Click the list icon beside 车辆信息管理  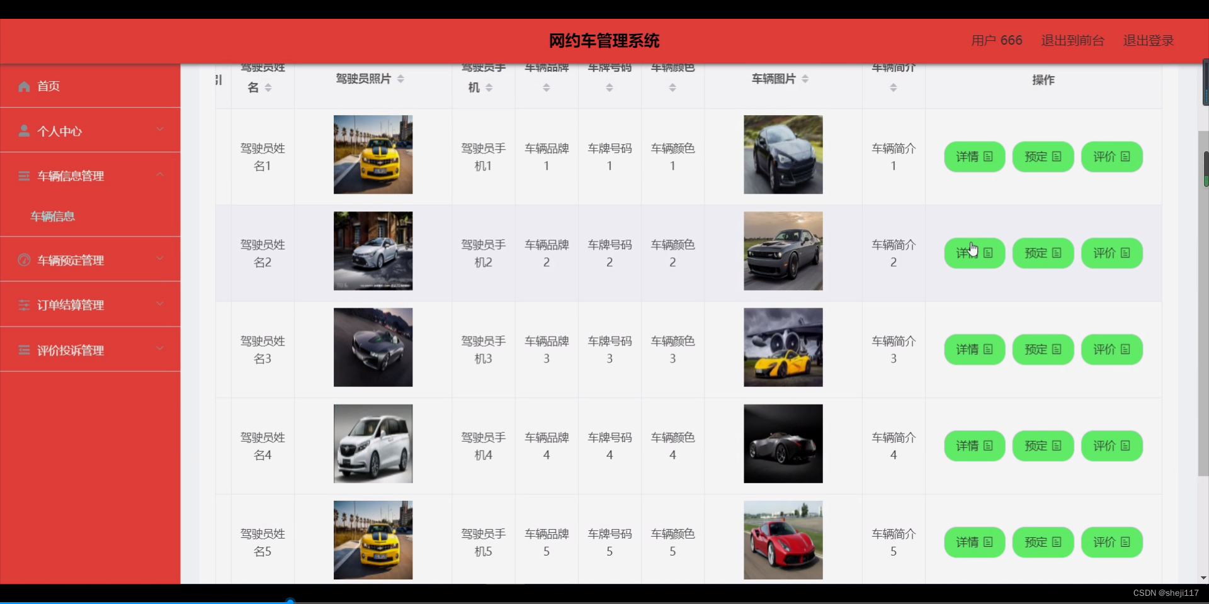click(x=24, y=176)
